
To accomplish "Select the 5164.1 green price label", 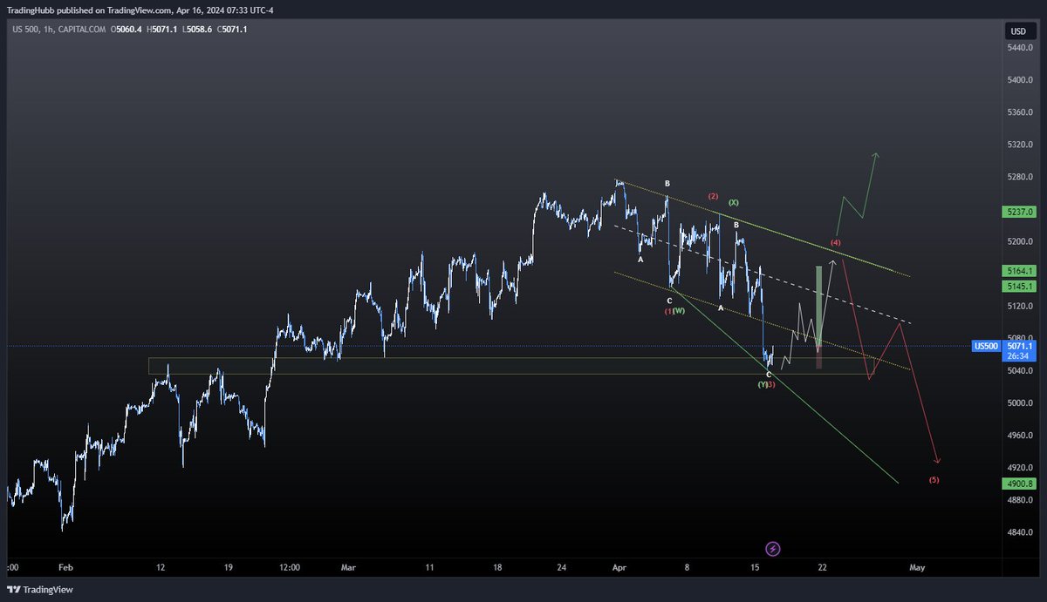I will click(1020, 272).
